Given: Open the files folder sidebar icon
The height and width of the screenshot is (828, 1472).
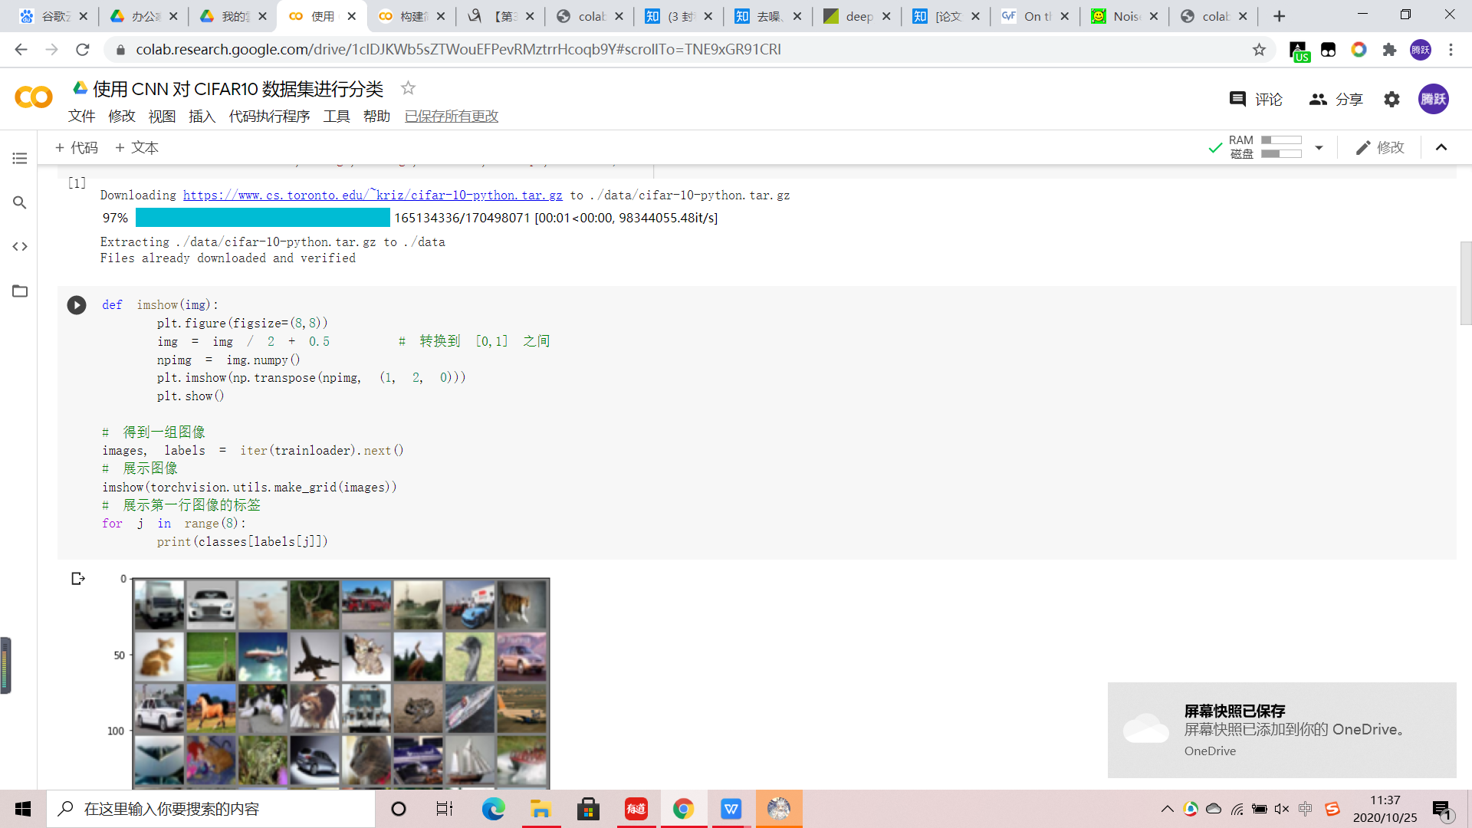Looking at the screenshot, I should (x=20, y=291).
